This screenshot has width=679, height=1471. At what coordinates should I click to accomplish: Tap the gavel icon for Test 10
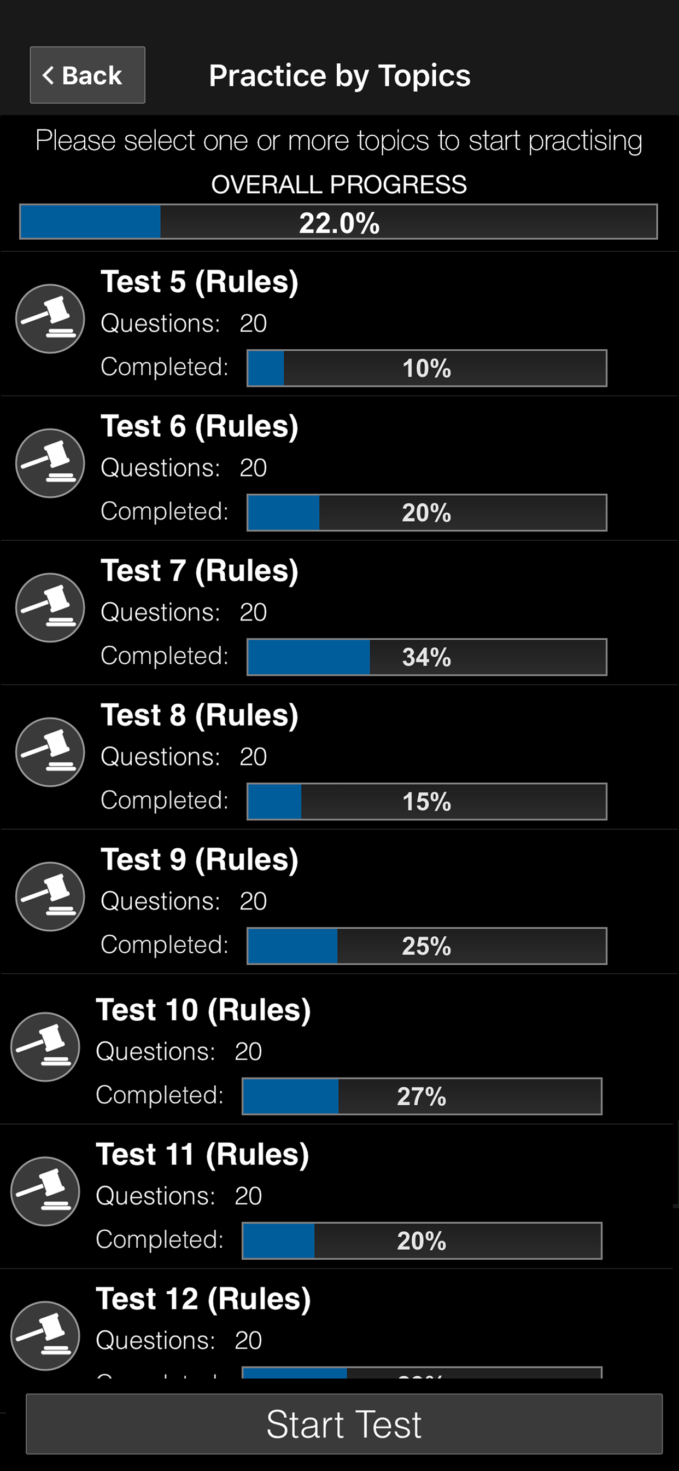click(45, 1047)
